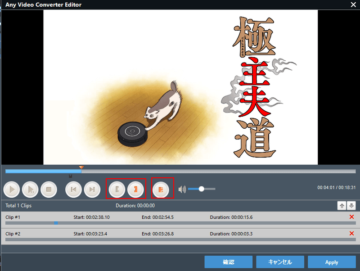360x271 pixels.
Task: Delete Clip #2 with its red X
Action: click(351, 233)
